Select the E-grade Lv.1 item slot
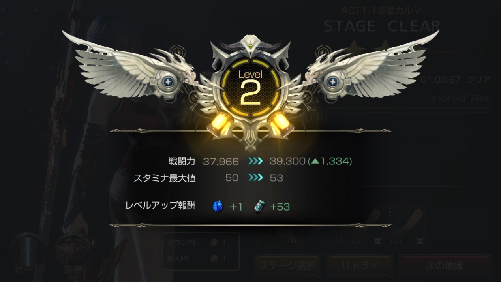Viewport: 501px width, 282px height. [405, 226]
